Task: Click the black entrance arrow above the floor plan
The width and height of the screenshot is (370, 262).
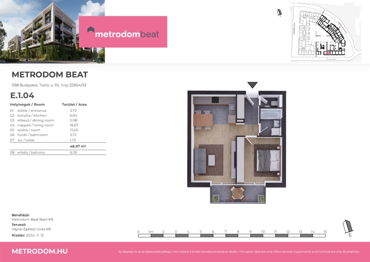Action: coord(252,85)
